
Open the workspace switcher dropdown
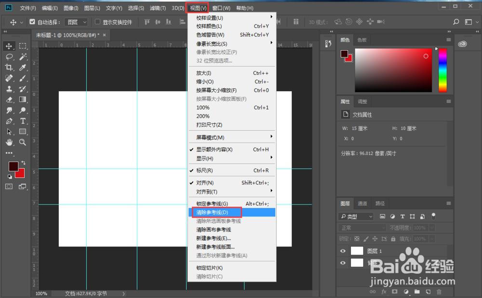[x=471, y=22]
